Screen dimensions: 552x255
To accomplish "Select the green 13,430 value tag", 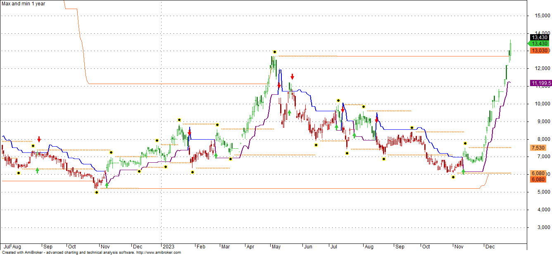I will click(x=539, y=44).
